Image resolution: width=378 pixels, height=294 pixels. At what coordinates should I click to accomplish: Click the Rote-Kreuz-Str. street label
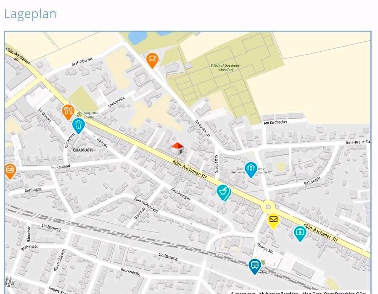coord(358,142)
